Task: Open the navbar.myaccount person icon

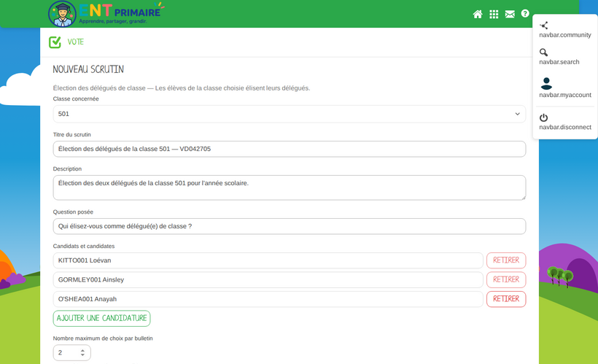Action: 546,84
